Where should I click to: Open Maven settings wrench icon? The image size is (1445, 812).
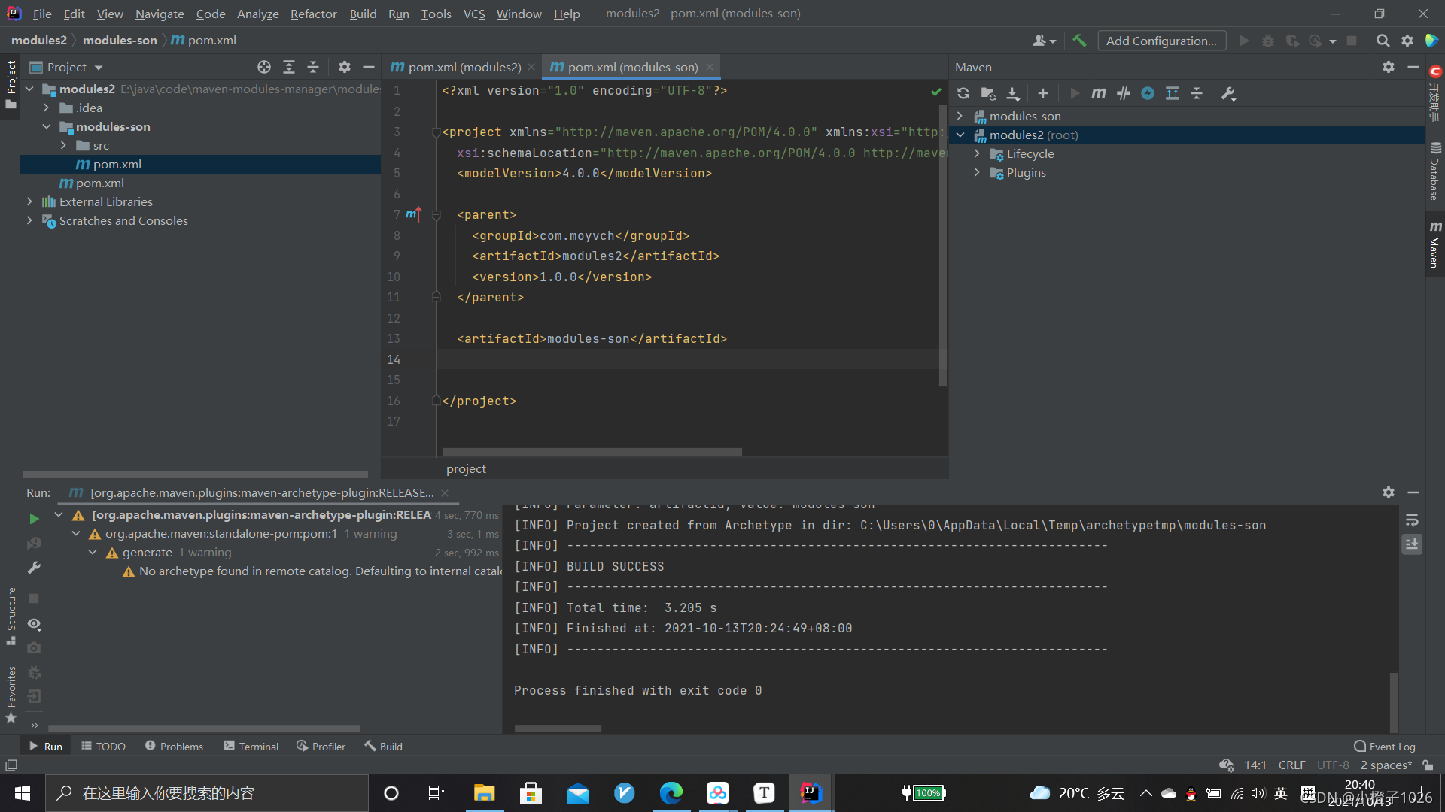click(x=1228, y=93)
